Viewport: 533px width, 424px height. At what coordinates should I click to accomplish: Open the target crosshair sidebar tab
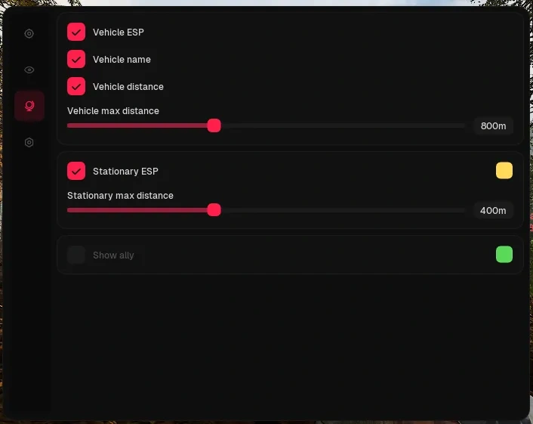click(x=29, y=34)
